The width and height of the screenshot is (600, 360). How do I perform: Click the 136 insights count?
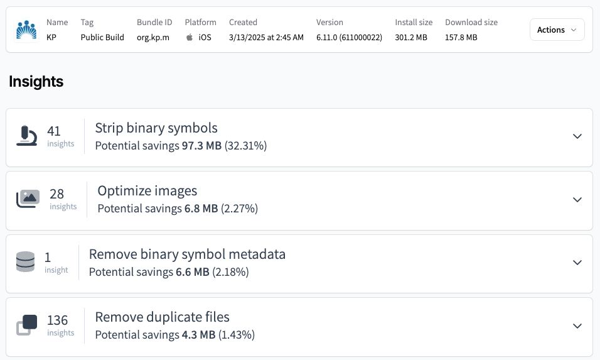(57, 320)
